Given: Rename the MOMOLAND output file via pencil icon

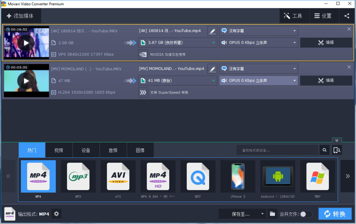Looking at the screenshot, I should click(212, 69).
